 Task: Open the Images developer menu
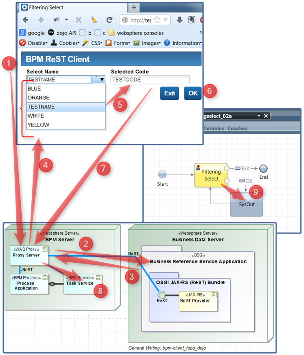(147, 43)
